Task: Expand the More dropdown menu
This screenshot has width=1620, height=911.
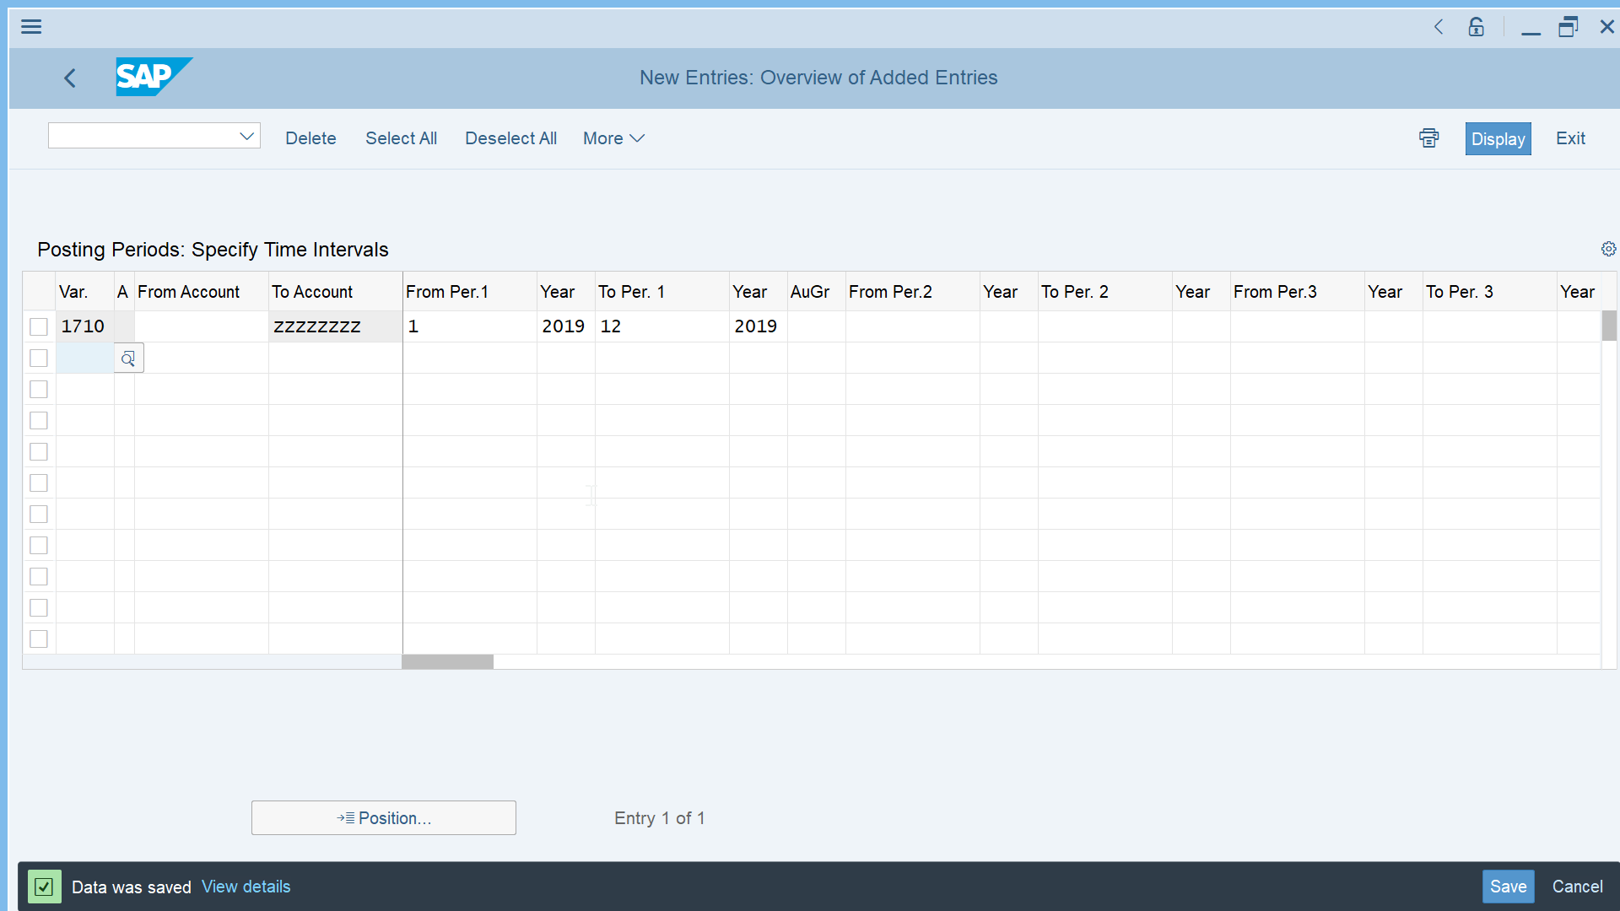Action: point(613,138)
